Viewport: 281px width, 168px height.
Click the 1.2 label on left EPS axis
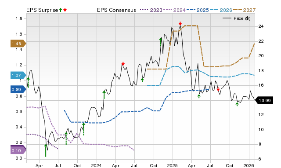19,65
